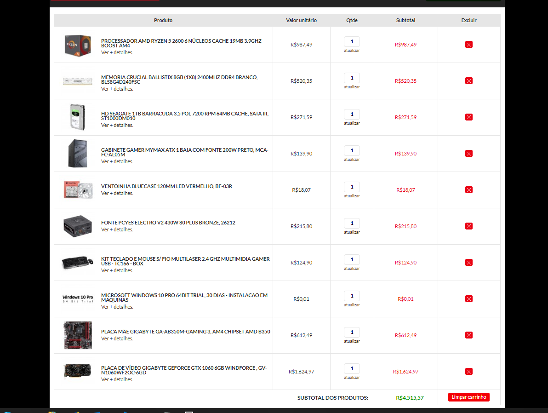The width and height of the screenshot is (548, 413).
Task: Open the Mymax case thumbnail
Action: click(78, 154)
